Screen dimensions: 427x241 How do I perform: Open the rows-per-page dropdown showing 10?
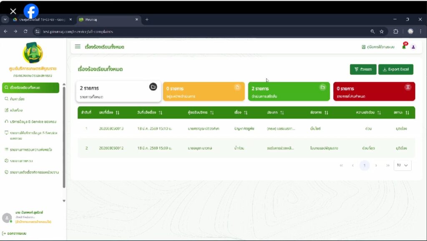402,165
